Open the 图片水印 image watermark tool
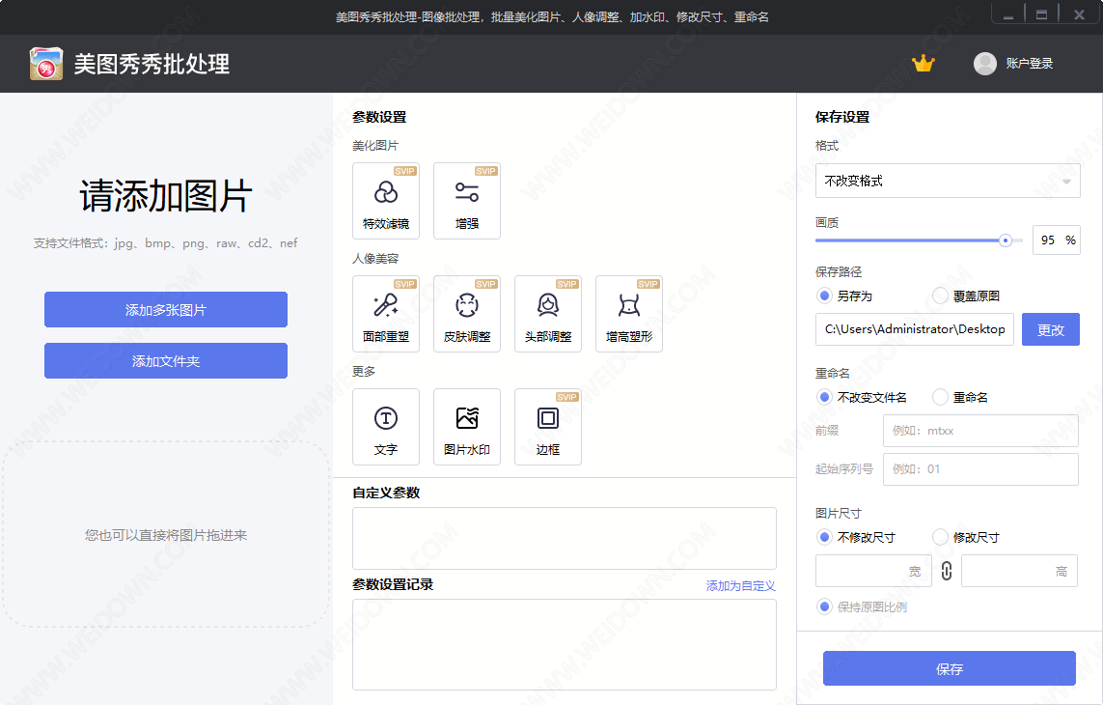 [466, 427]
